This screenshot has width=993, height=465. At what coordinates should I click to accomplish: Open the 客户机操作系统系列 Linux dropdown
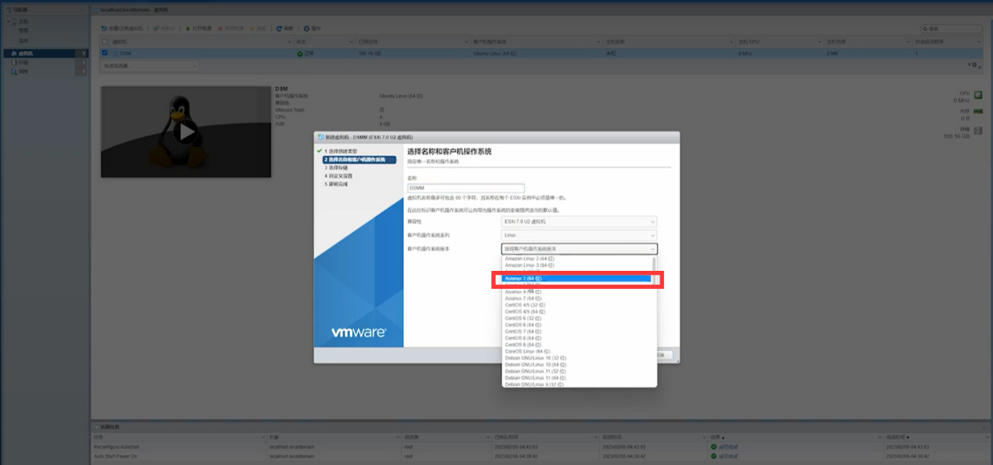579,235
